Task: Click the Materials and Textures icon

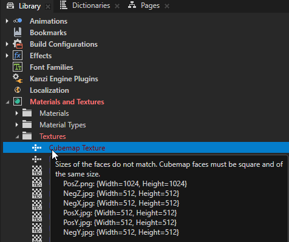Action: 18,101
